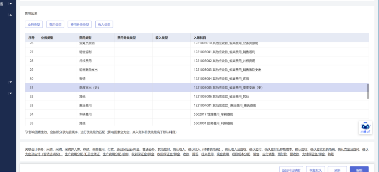
Task: Click account 1221003004 其他应收款_雀巢费用_客情
Action: [x=221, y=79]
